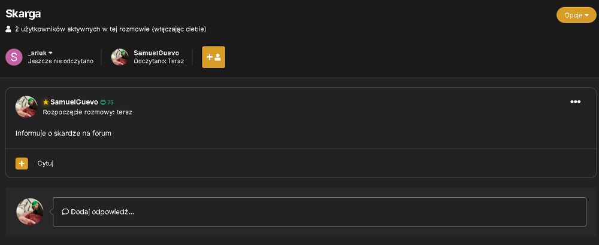Click the speech bubble icon in reply field
Viewport: 599px width, 245px height.
65,212
